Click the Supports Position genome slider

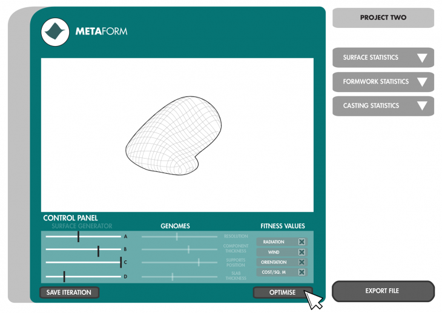199,262
